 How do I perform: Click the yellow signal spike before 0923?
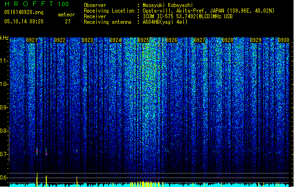point(77,182)
